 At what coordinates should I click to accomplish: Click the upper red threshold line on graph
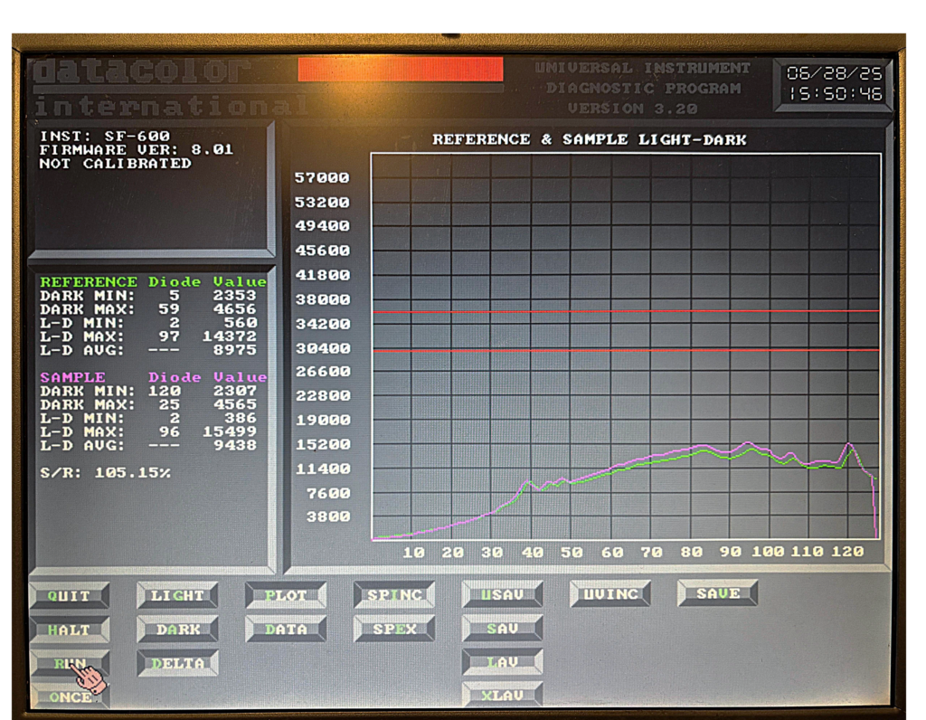tap(626, 312)
